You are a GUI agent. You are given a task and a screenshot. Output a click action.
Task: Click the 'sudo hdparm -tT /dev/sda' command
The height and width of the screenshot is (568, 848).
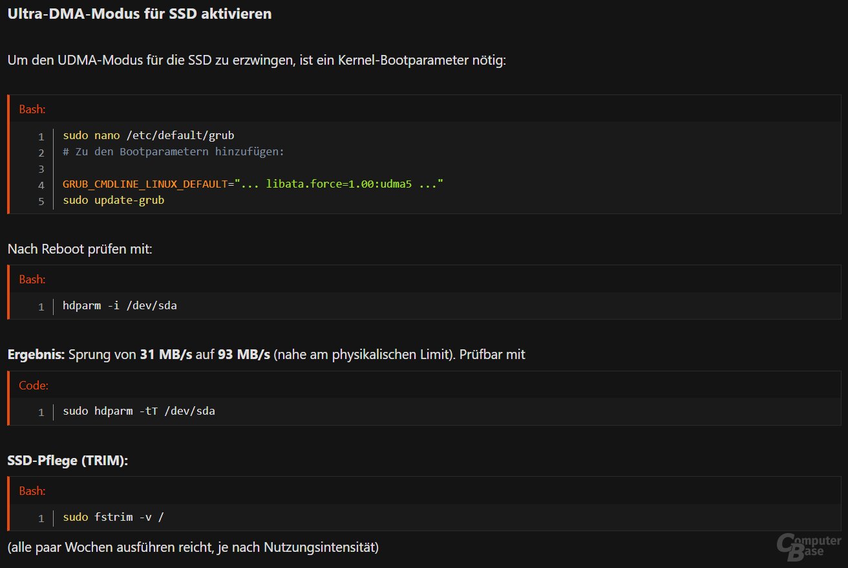coord(138,411)
